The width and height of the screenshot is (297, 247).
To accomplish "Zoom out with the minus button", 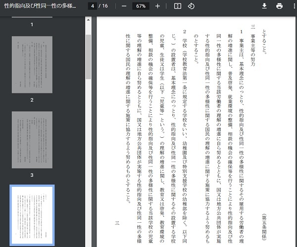I will (124, 6).
